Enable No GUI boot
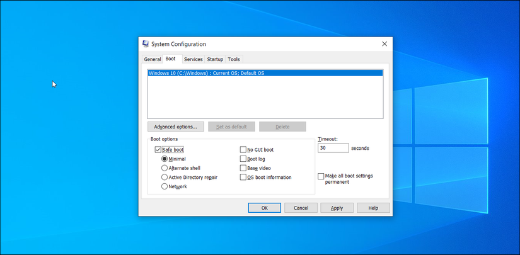 pos(243,150)
